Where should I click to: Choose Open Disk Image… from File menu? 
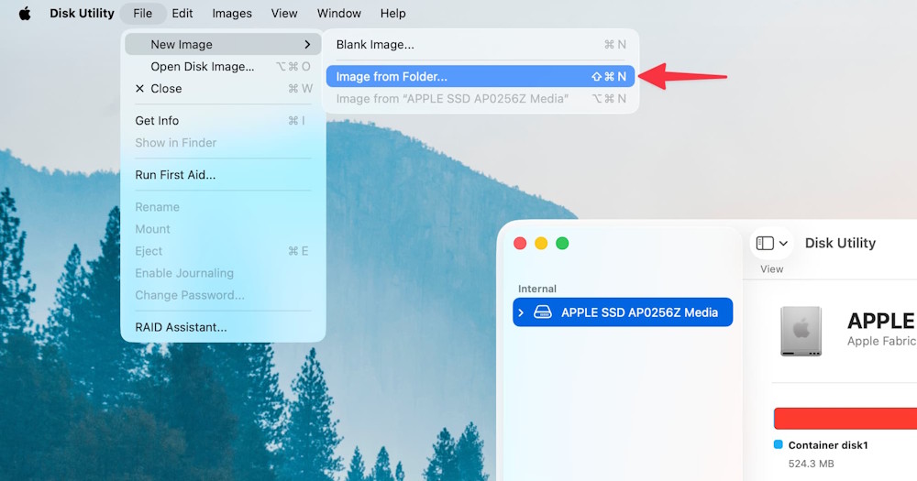[x=223, y=67]
